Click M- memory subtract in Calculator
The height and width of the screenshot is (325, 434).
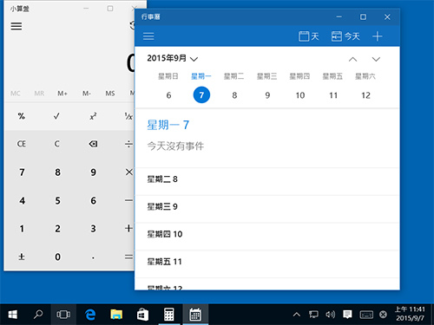click(87, 94)
